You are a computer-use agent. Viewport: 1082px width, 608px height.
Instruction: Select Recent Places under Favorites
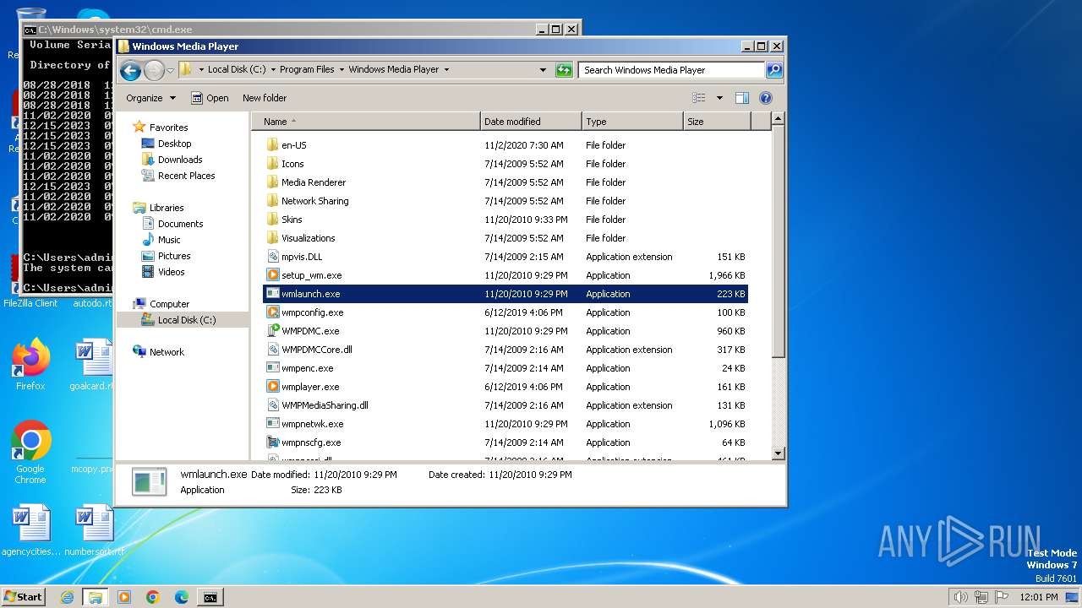pyautogui.click(x=186, y=176)
